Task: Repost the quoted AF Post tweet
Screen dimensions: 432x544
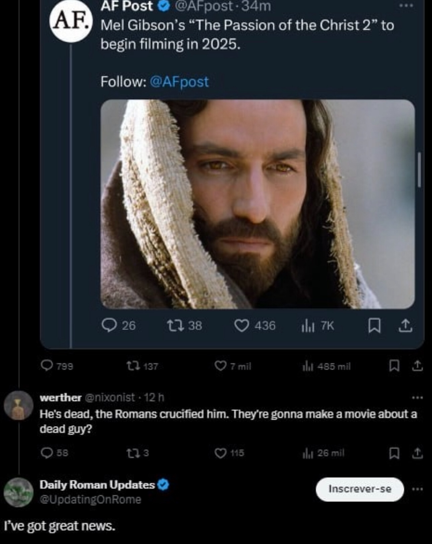Action: click(x=176, y=326)
